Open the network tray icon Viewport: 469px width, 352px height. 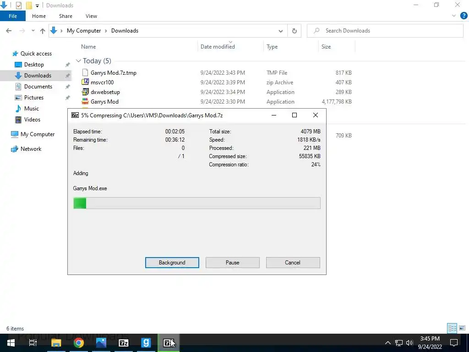pyautogui.click(x=399, y=343)
